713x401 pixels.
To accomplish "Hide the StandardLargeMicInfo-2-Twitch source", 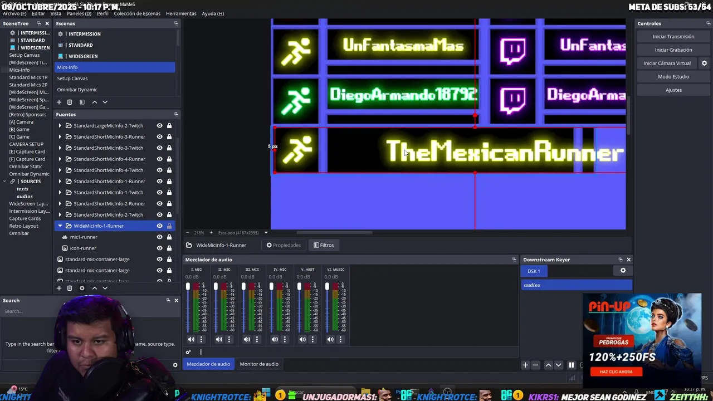I will coord(159,125).
